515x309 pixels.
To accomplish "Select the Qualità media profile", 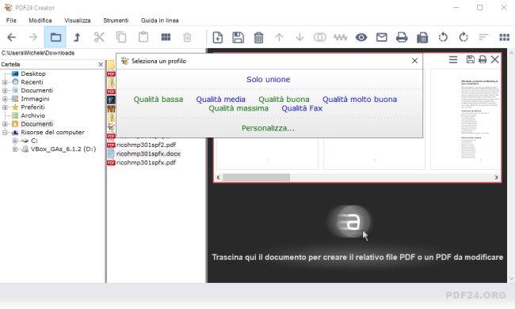I will 220,100.
